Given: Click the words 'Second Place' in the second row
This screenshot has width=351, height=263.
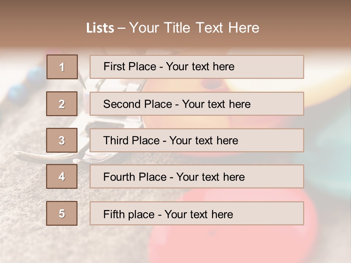Looking at the screenshot, I should [x=138, y=104].
